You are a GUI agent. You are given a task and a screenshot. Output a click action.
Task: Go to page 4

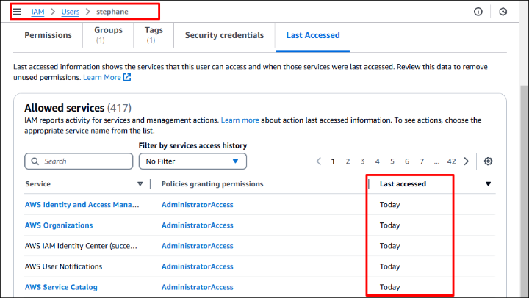click(377, 161)
